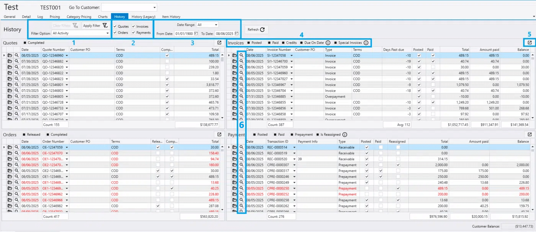Click magnifier icon for invoice SI-12347058

(x=241, y=55)
